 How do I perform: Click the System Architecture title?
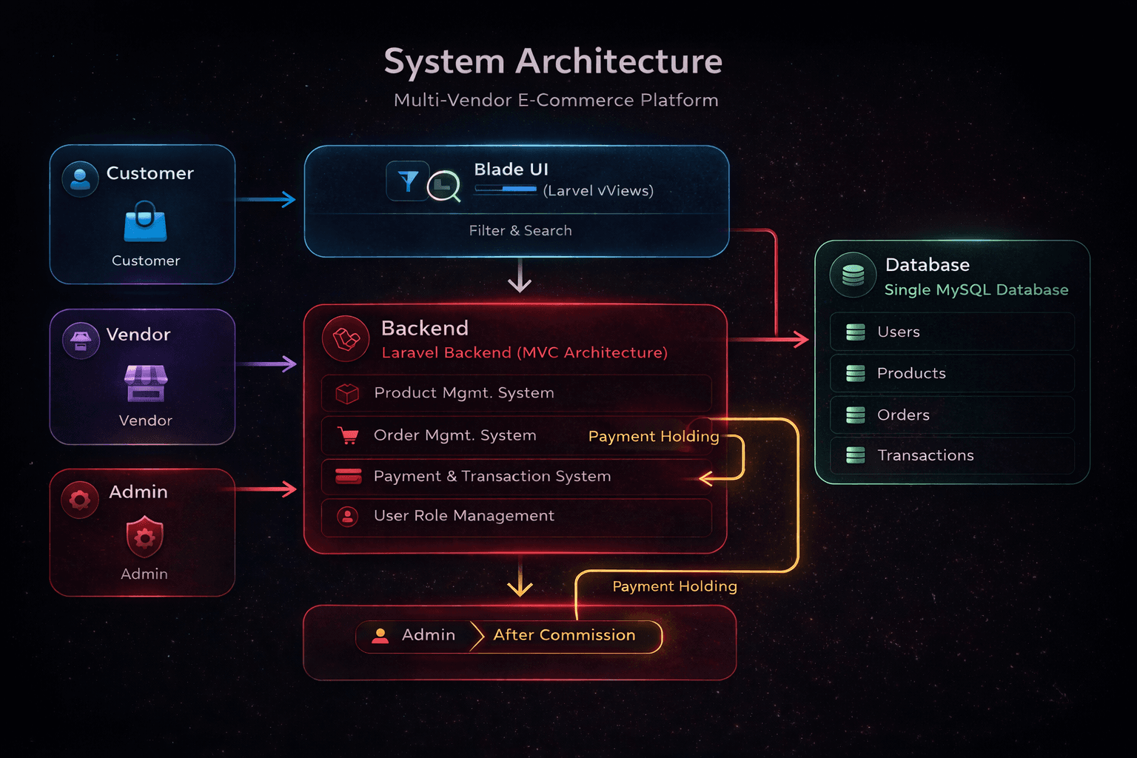(x=553, y=61)
